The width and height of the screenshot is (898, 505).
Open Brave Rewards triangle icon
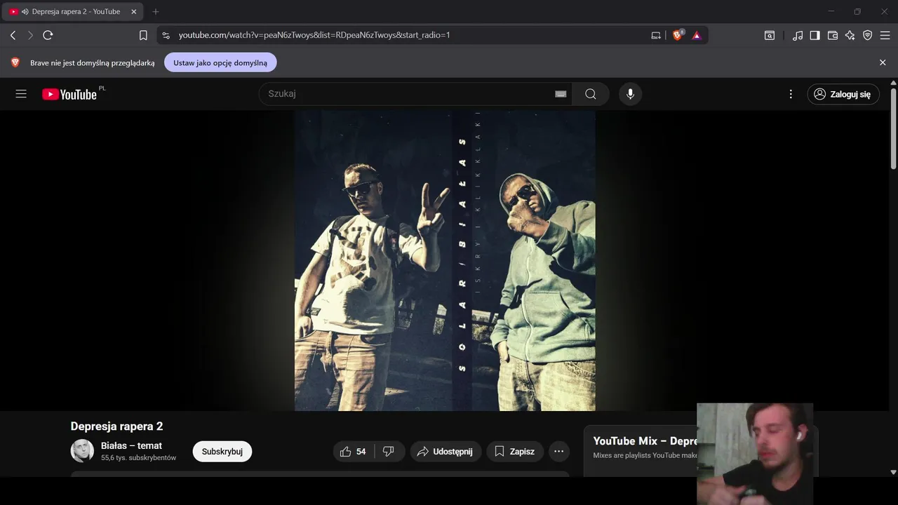point(697,35)
